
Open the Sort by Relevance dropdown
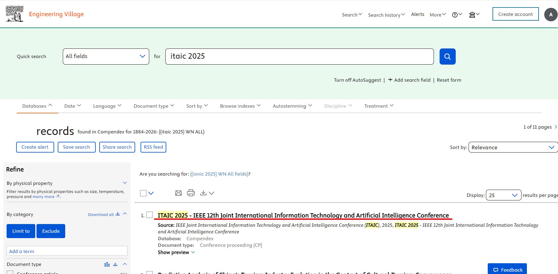(x=513, y=147)
